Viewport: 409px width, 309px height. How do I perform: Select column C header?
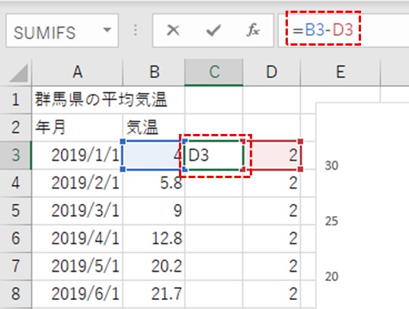[x=214, y=72]
